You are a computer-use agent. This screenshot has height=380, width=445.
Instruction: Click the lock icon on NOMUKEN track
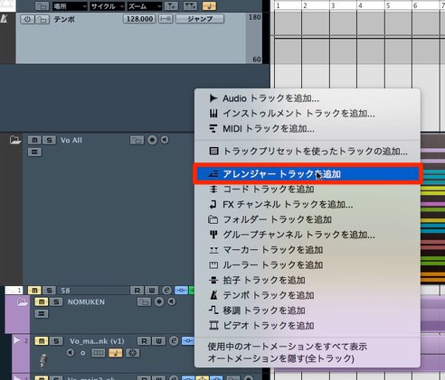(144, 301)
